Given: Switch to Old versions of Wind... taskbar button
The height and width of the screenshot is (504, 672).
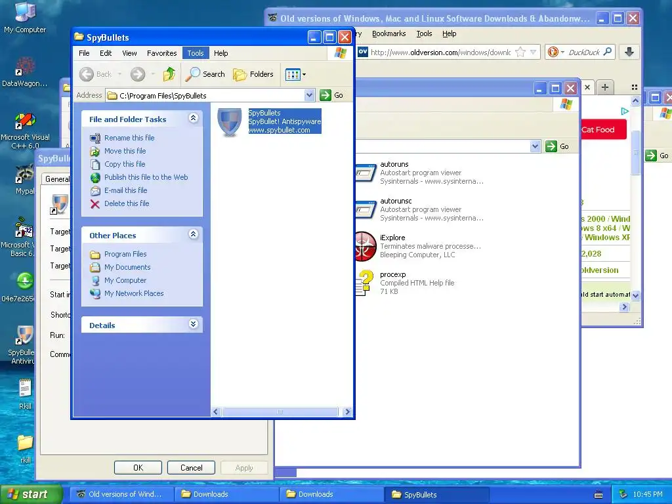Looking at the screenshot, I should (x=121, y=494).
